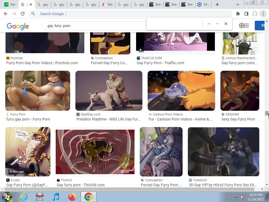Select Chrome in the taskbar

(88, 197)
